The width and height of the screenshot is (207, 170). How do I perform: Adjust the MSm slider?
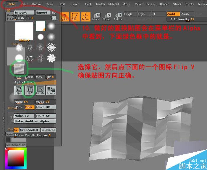(x=19, y=107)
